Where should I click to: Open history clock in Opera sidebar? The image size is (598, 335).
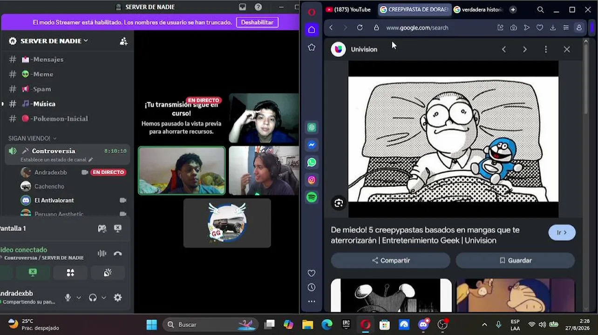[312, 288]
